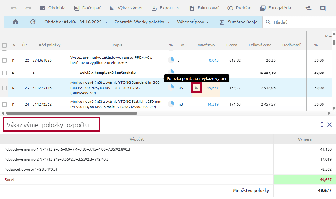Screen dimensions: 336x199
Task: Click the horizontal table scrollbar
Action: [x=71, y=113]
